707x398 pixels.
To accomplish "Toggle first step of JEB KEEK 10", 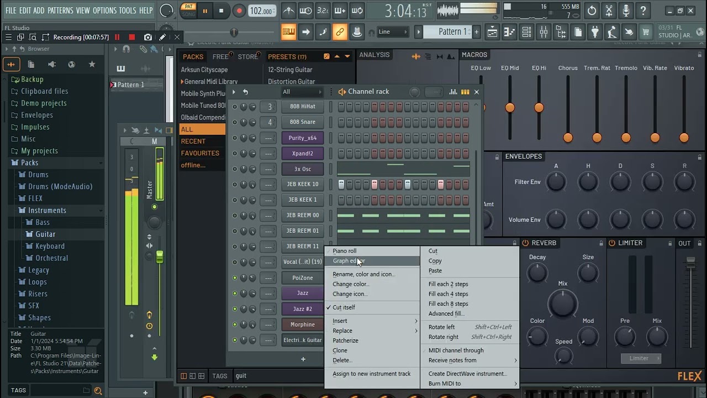I will (341, 184).
